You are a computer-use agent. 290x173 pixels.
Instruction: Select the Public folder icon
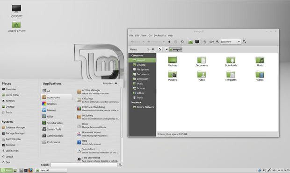coord(202,76)
